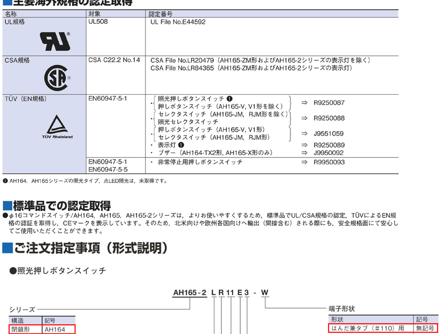Viewport: 444px width, 334px height.
Task: Click the 'CSA File No.LR20479' line
Action: point(260,60)
